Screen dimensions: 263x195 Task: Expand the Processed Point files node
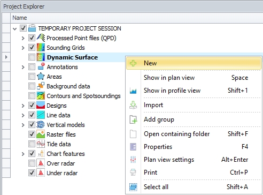[23, 38]
